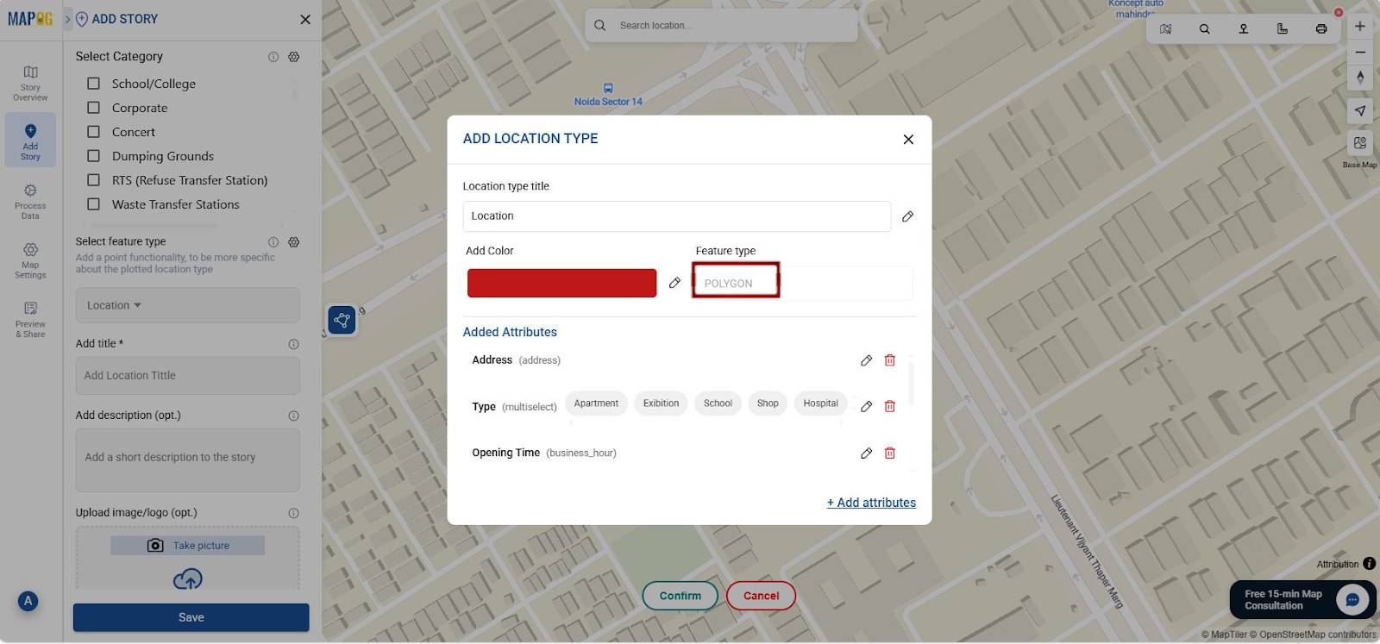Switch to Preview & Share tab
This screenshot has width=1380, height=644.
point(30,318)
